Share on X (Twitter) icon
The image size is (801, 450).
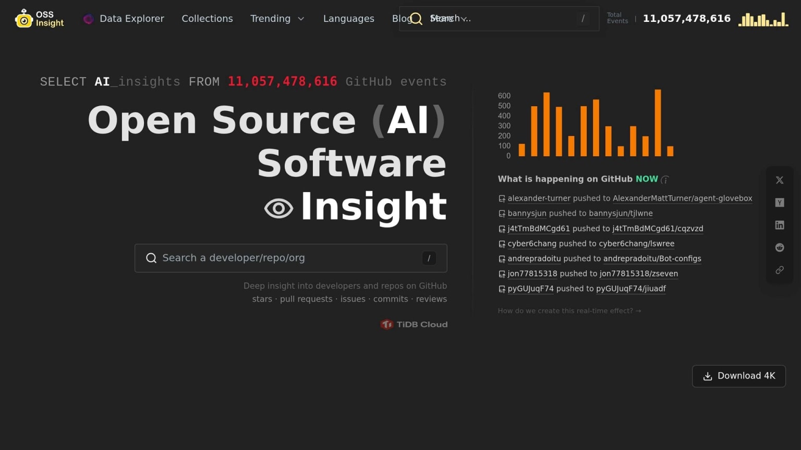[780, 180]
